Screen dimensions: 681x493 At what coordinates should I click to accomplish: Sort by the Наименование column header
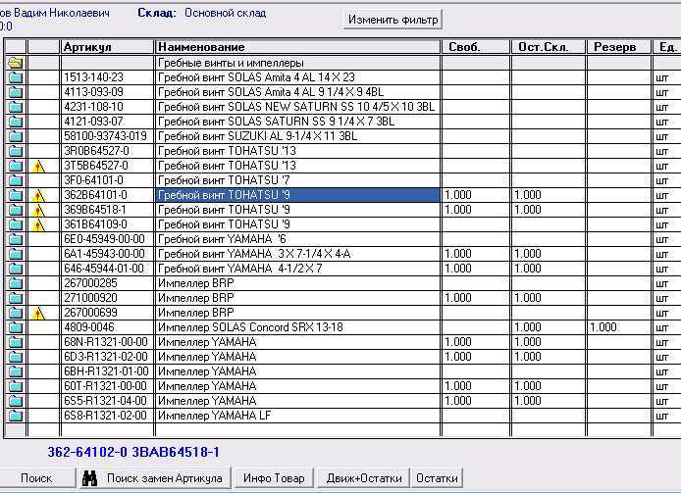298,47
